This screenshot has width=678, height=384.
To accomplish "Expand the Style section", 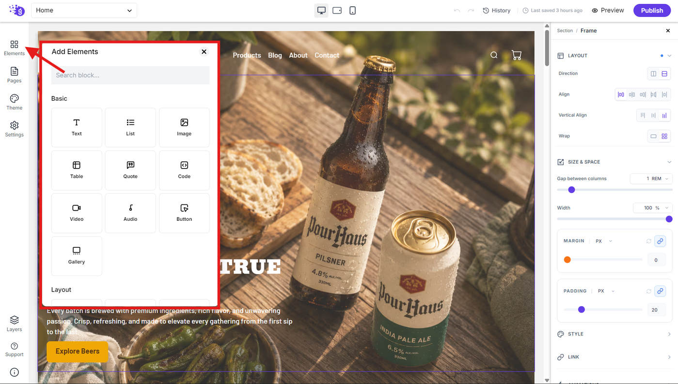I will click(615, 334).
